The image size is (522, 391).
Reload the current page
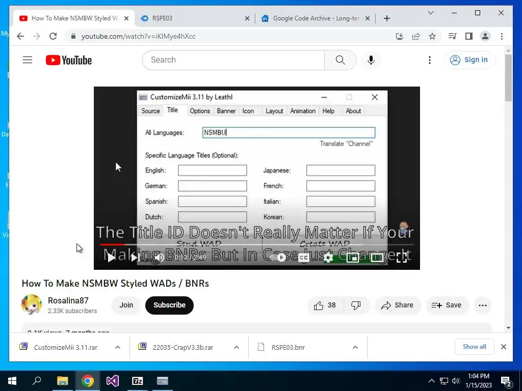53,36
